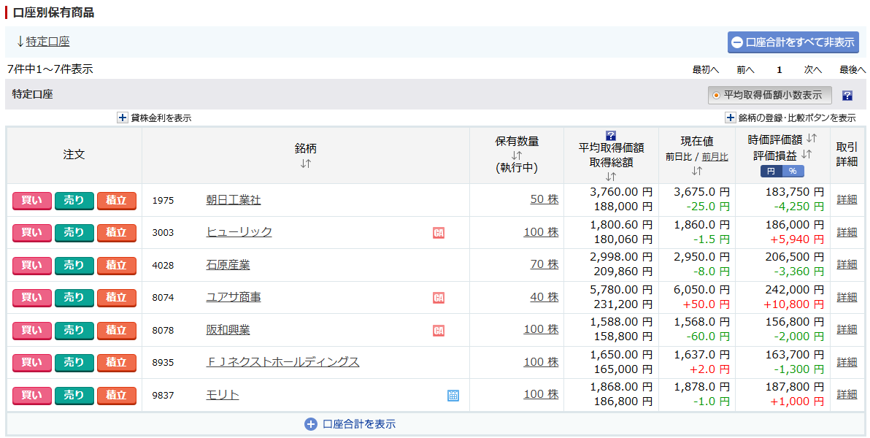Switch valuation display to yen (円)
The image size is (870, 438).
(x=771, y=171)
